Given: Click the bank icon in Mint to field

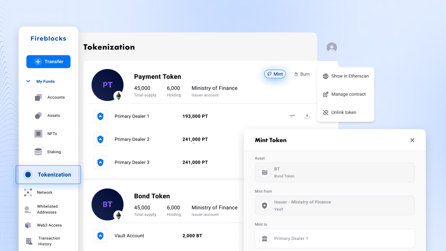Looking at the screenshot, I should tap(265, 239).
